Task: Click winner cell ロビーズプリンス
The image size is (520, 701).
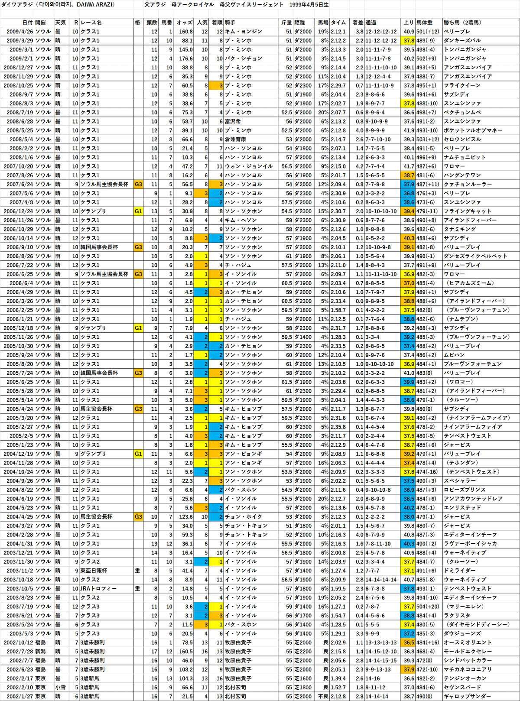Action: [x=465, y=490]
